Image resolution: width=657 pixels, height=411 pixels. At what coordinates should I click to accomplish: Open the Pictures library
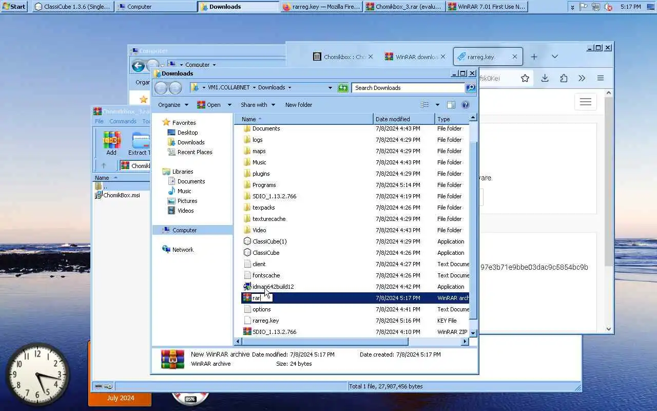tap(187, 201)
